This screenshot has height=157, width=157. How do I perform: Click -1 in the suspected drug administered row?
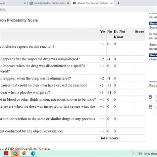pyautogui.click(x=109, y=59)
